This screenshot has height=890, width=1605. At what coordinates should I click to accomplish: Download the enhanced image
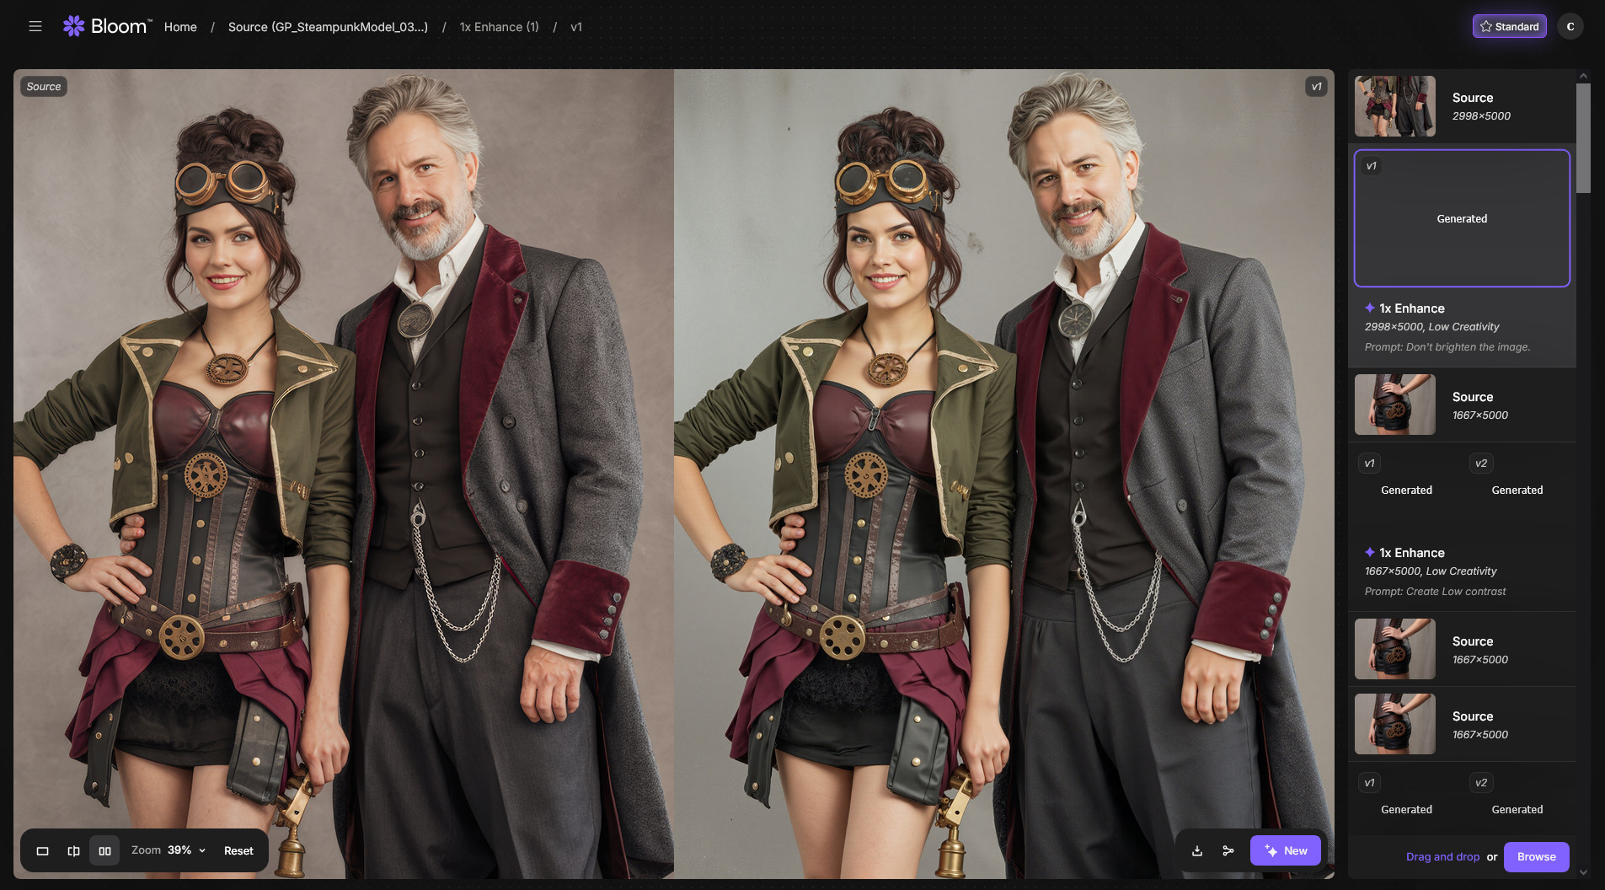(1196, 850)
